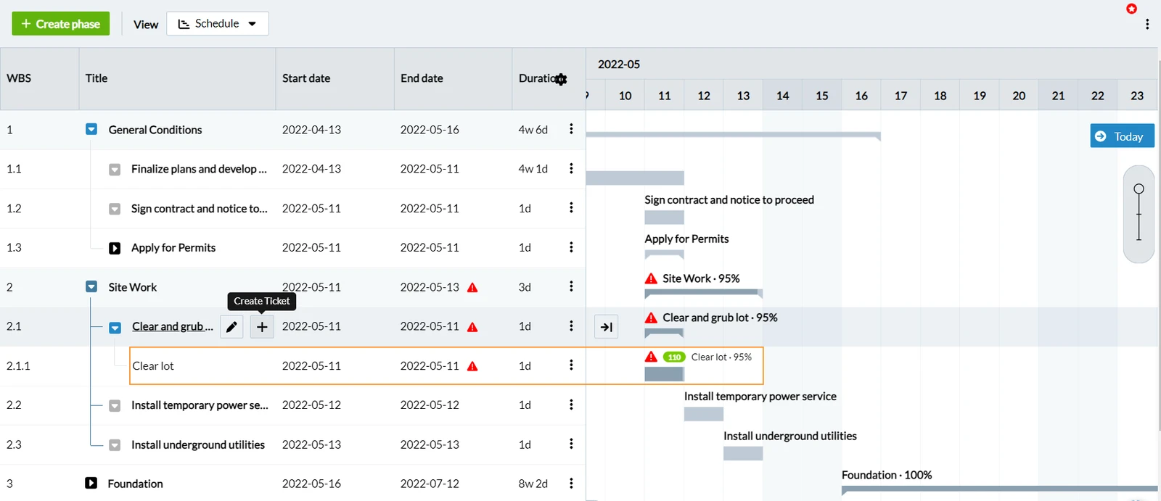Click the Create phase button
This screenshot has height=501, width=1161.
pyautogui.click(x=61, y=23)
